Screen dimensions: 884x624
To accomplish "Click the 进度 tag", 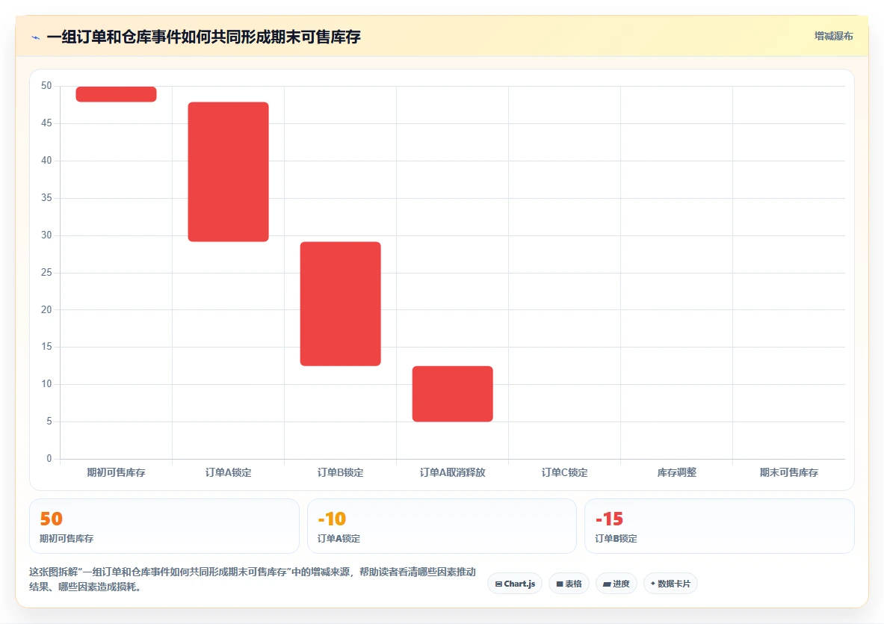I will coord(616,584).
